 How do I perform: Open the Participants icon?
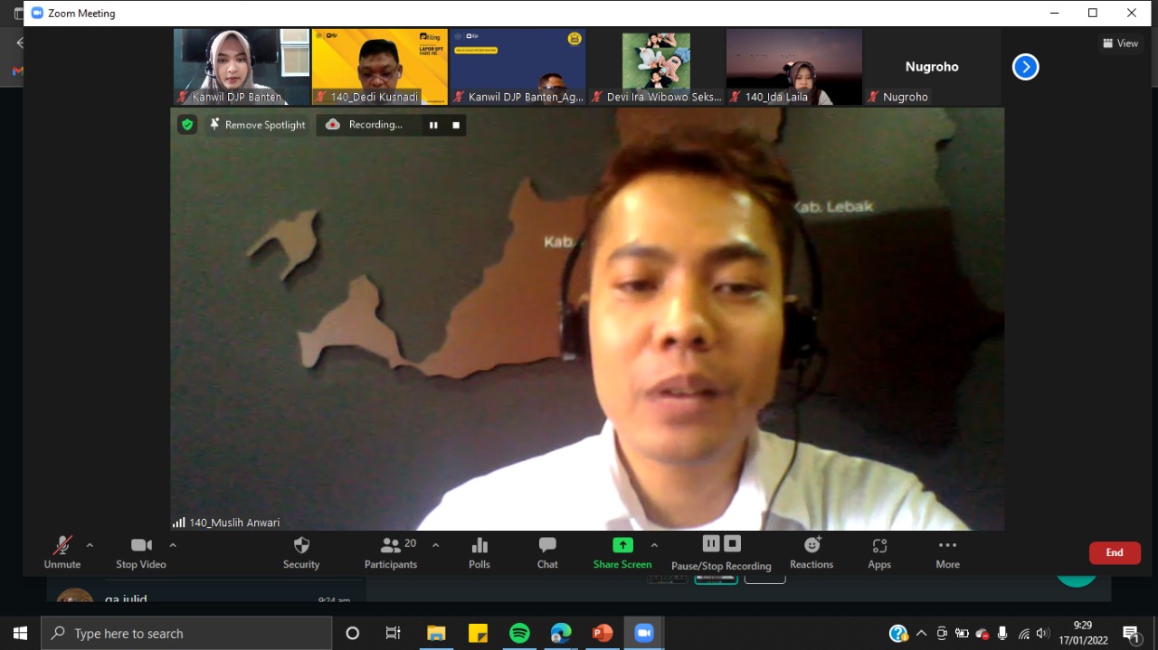coord(391,546)
